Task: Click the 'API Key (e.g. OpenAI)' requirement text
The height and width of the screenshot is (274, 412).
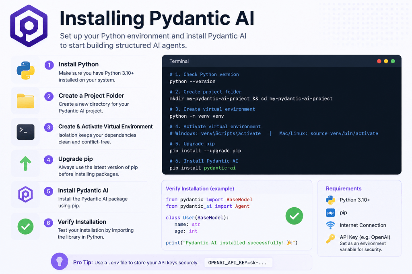Action: (365, 237)
